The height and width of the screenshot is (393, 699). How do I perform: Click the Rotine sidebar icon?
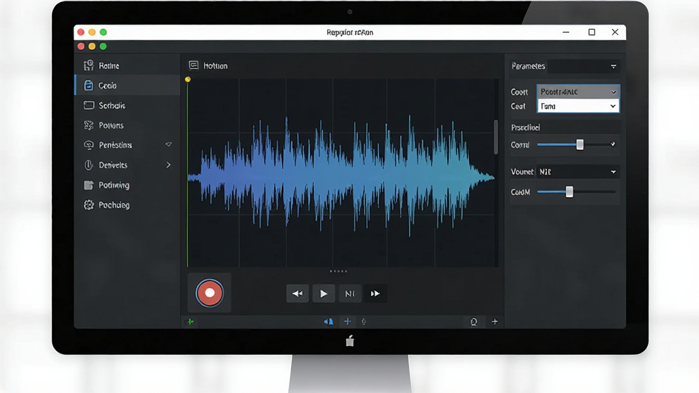[89, 65]
